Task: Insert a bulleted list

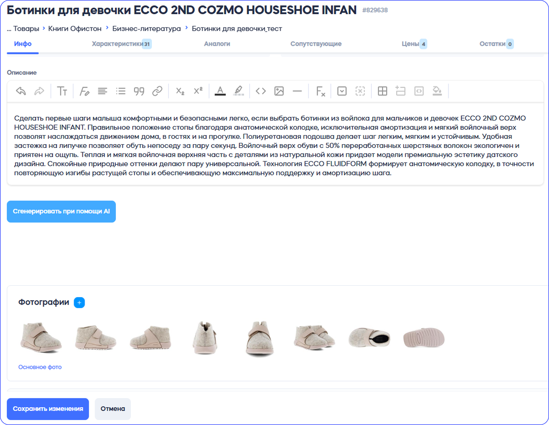Action: 121,91
